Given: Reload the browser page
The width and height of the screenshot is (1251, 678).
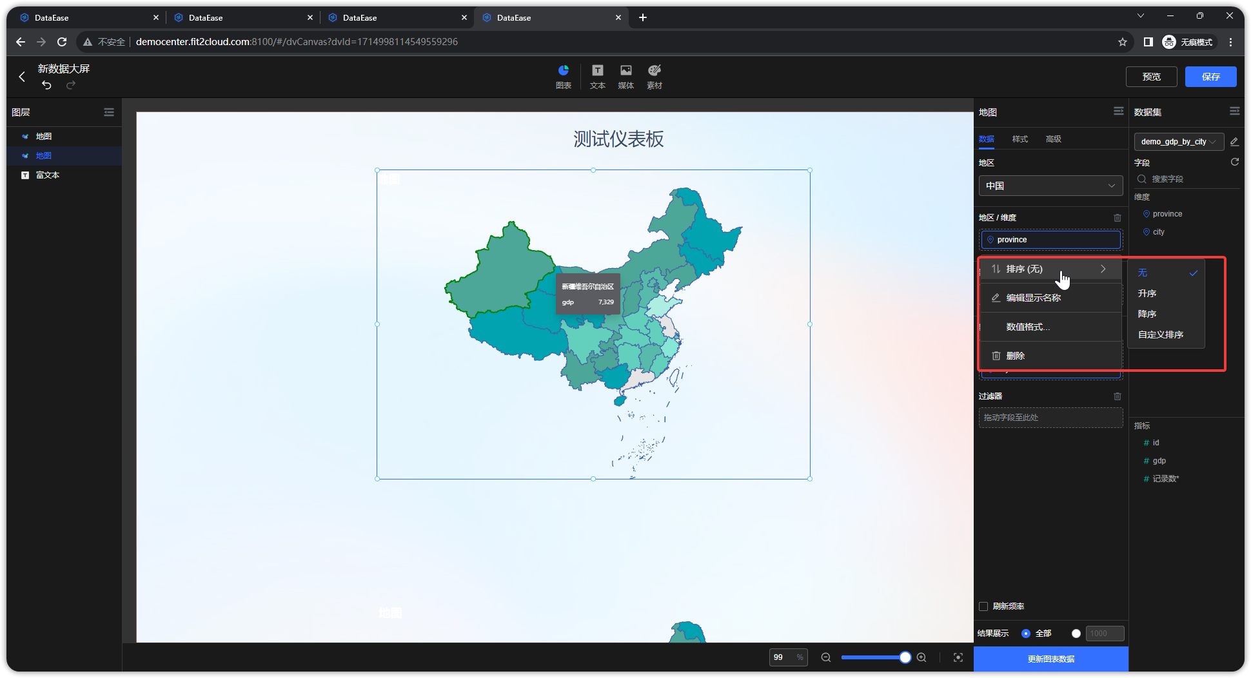Looking at the screenshot, I should click(x=62, y=42).
